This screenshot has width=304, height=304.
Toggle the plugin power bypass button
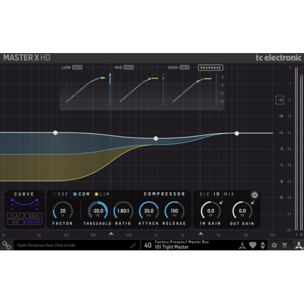255,195
